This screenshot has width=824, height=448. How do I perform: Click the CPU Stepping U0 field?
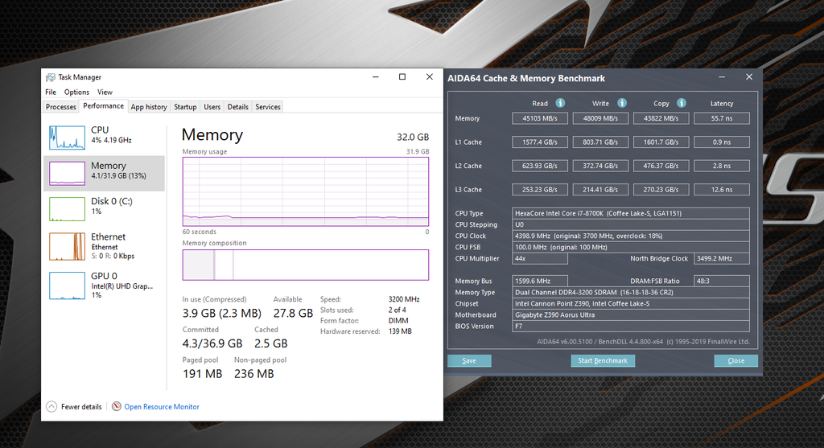coord(631,224)
